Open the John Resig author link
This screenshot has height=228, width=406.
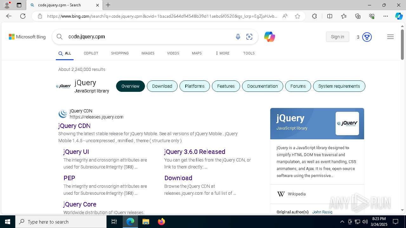322,212
